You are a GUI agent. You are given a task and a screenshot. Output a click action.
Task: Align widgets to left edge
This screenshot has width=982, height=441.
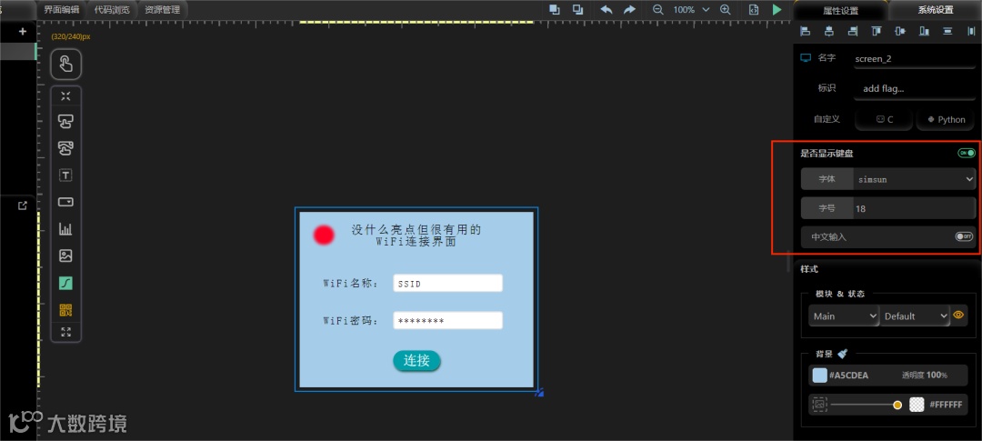tap(806, 31)
